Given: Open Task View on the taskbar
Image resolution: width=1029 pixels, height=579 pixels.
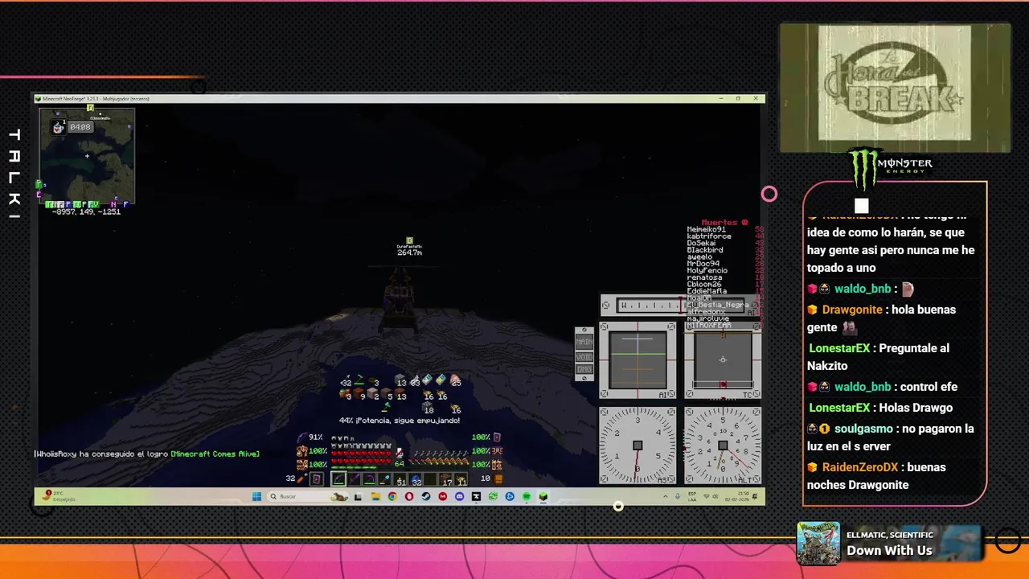Looking at the screenshot, I should [358, 496].
